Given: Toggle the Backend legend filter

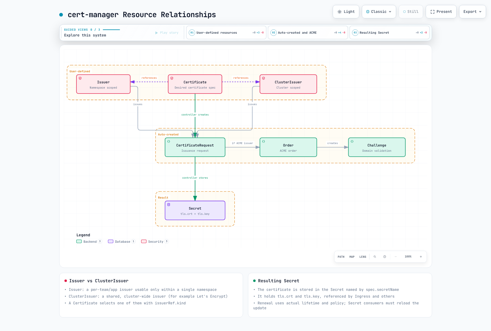Looking at the screenshot, I should pos(89,242).
